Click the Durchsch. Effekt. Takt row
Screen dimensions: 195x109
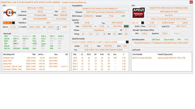36,69
